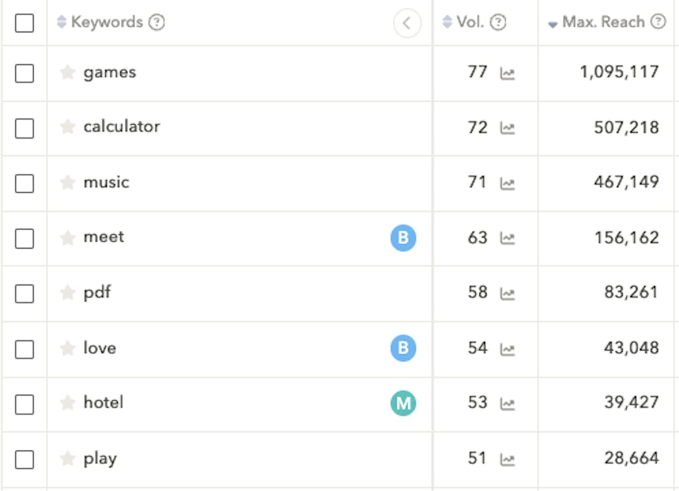Show help for Keywords column
679x491 pixels.
(x=157, y=22)
